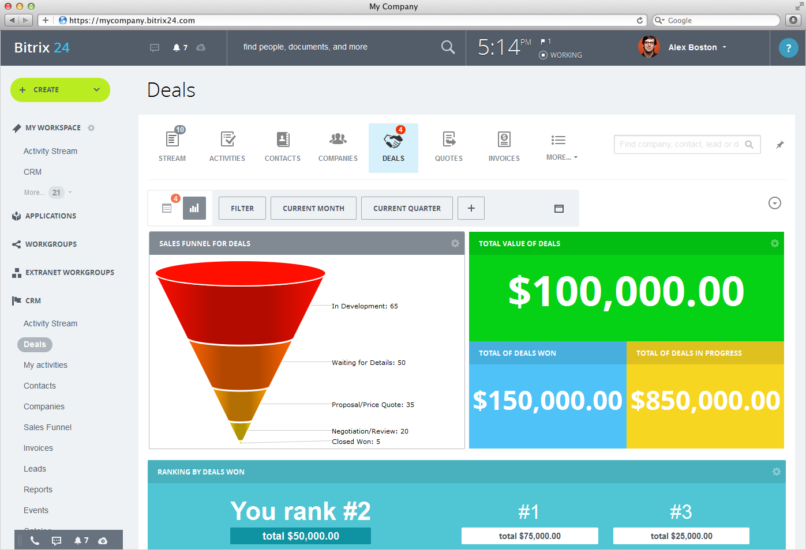The width and height of the screenshot is (806, 550).
Task: Open the CRM link under My Workspace
Action: pos(32,172)
